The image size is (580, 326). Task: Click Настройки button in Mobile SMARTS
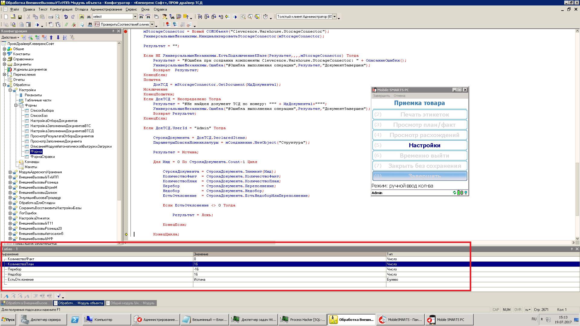420,145
